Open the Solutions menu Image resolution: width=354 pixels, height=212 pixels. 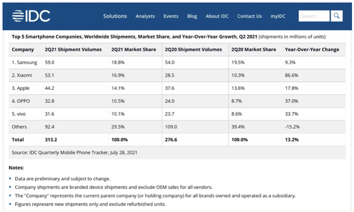(x=115, y=16)
